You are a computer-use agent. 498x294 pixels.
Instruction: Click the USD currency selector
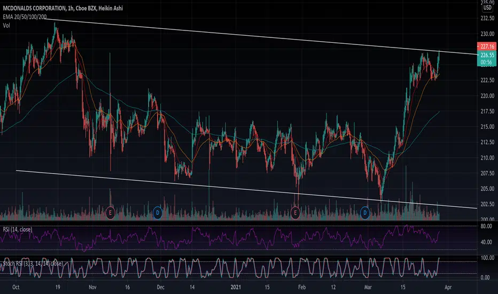click(x=487, y=7)
